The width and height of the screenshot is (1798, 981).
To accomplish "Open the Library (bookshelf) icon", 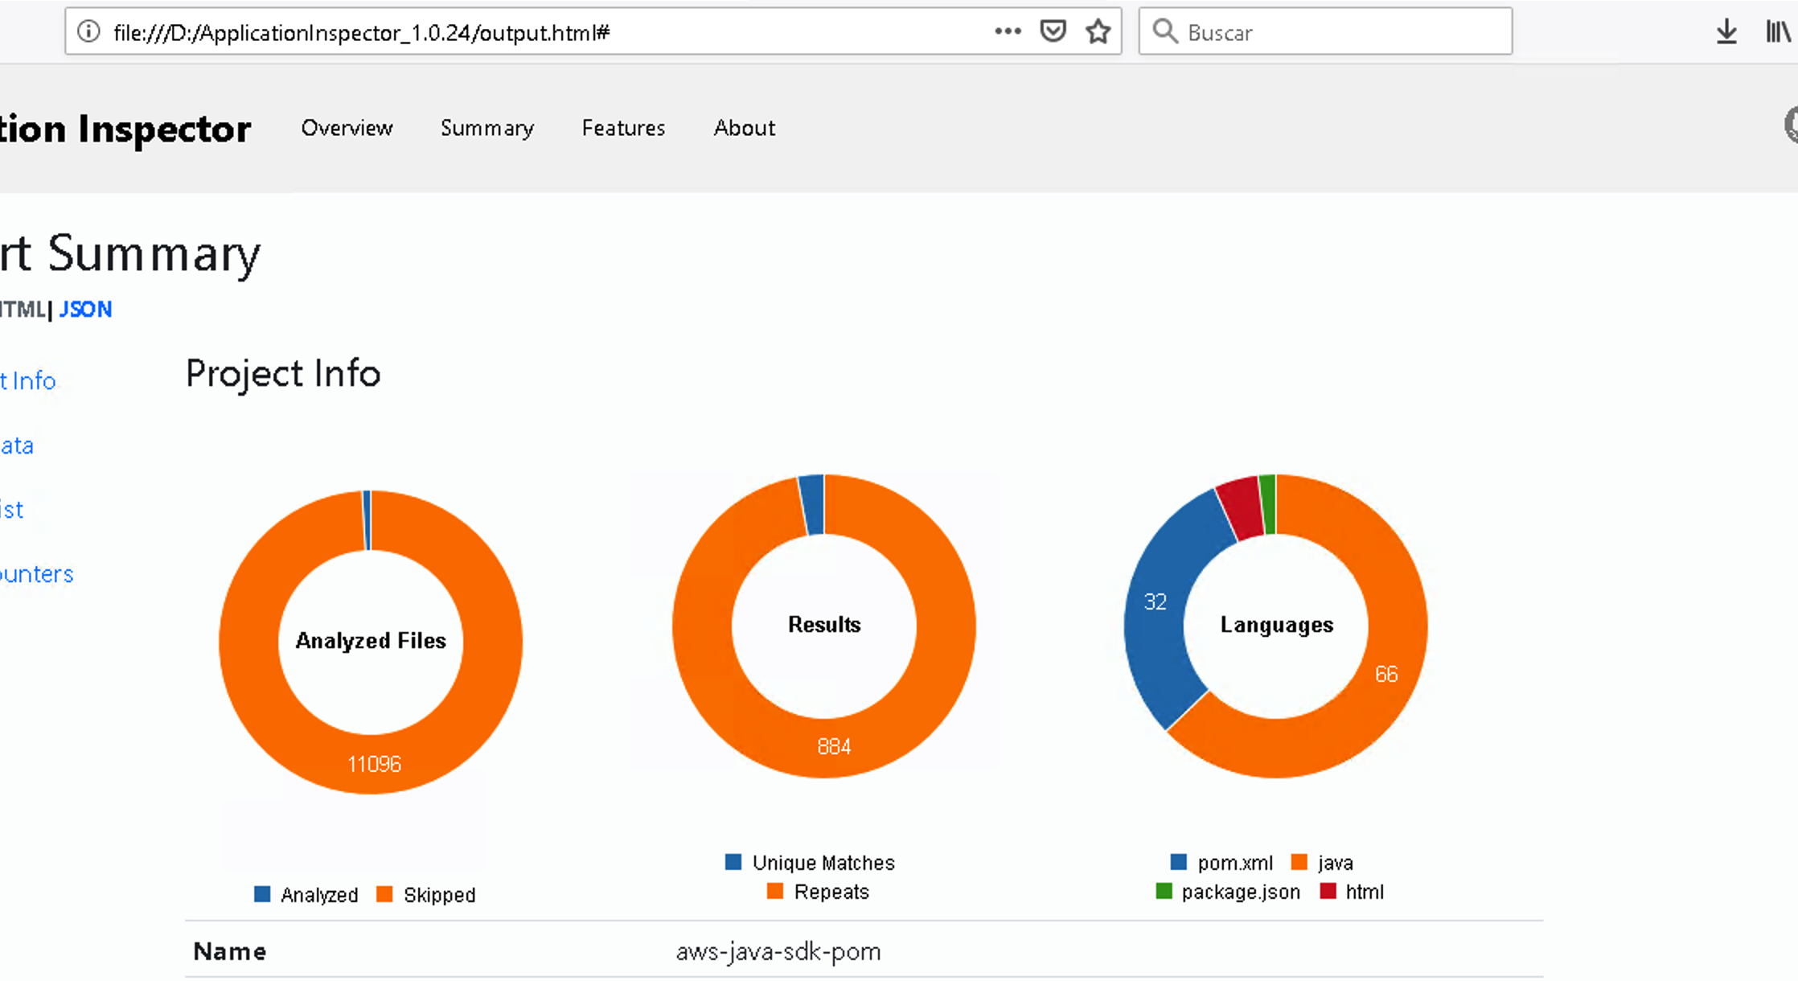I will pos(1775,31).
